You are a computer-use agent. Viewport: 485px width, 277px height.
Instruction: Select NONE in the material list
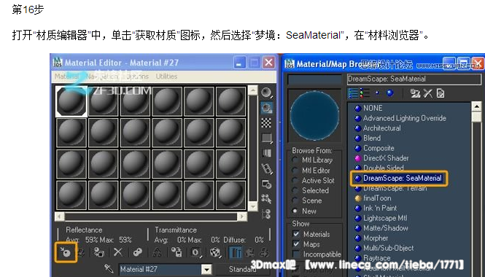[373, 108]
